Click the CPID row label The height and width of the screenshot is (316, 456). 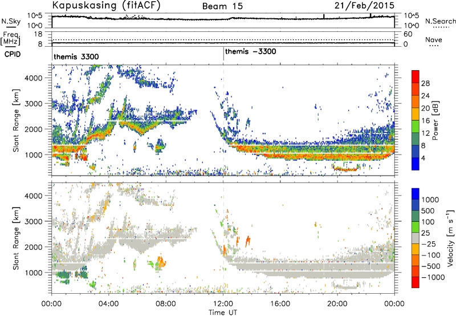[x=13, y=54]
